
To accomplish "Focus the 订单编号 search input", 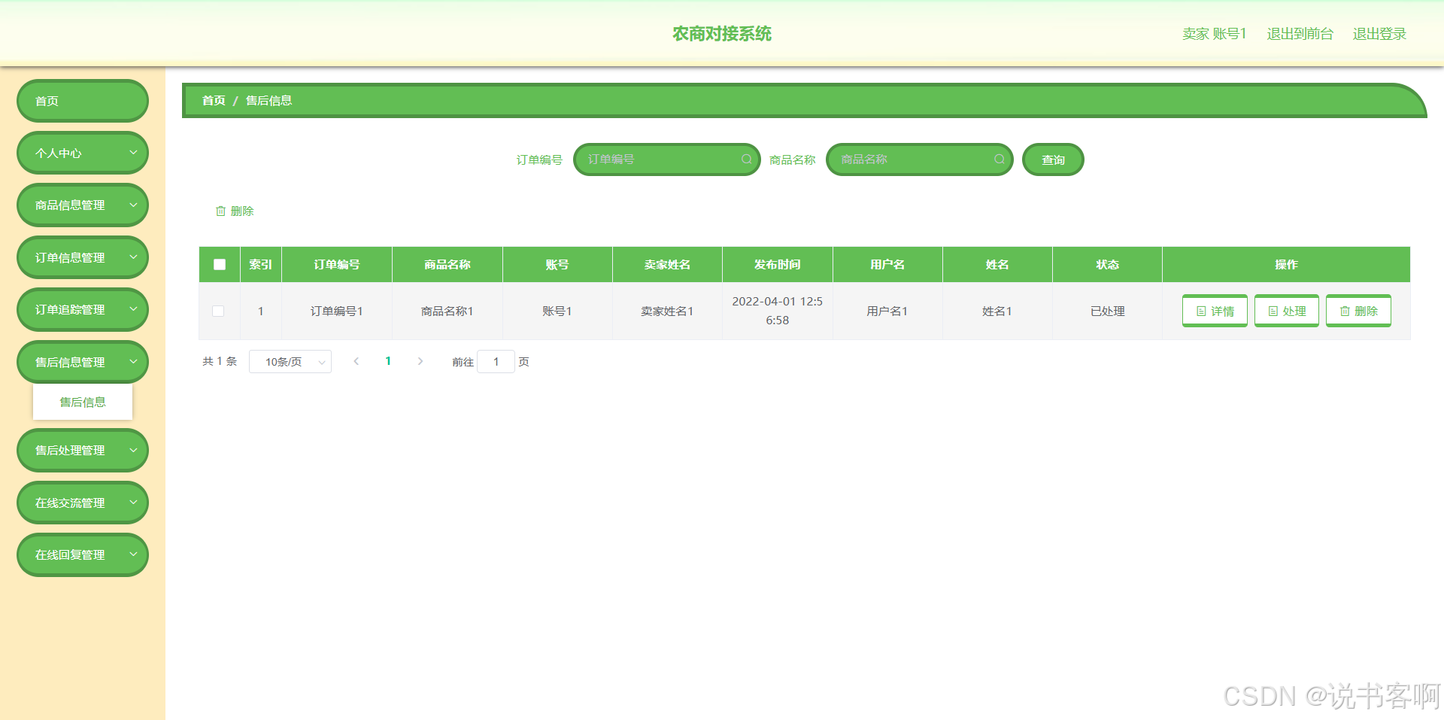I will pos(667,159).
